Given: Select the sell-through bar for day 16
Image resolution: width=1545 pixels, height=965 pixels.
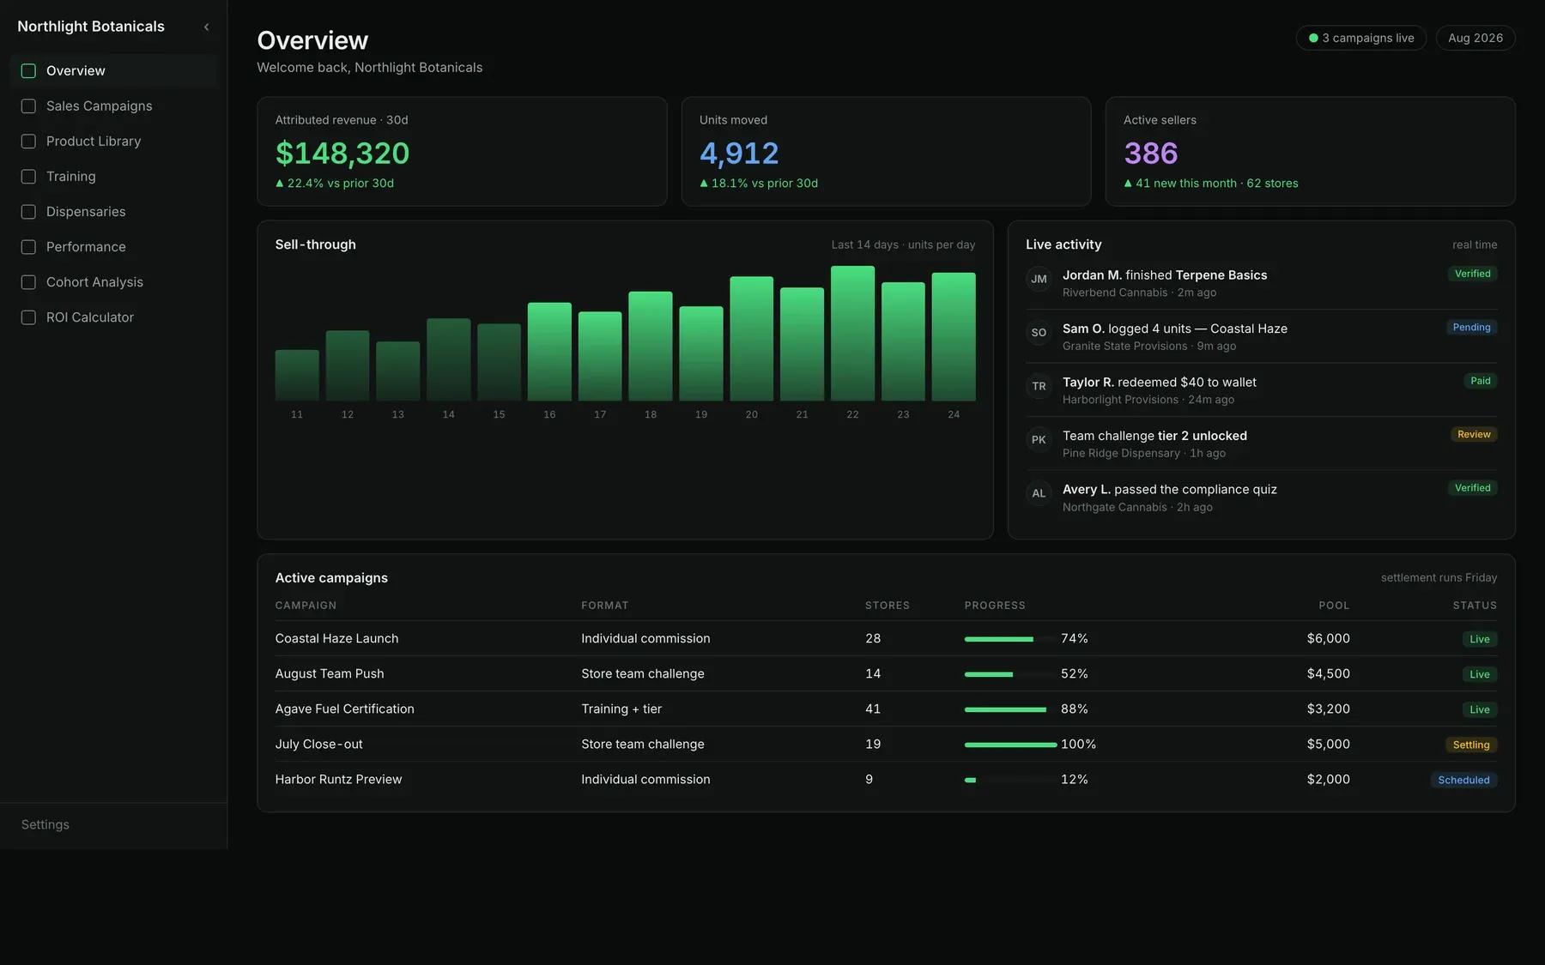Looking at the screenshot, I should [x=549, y=352].
